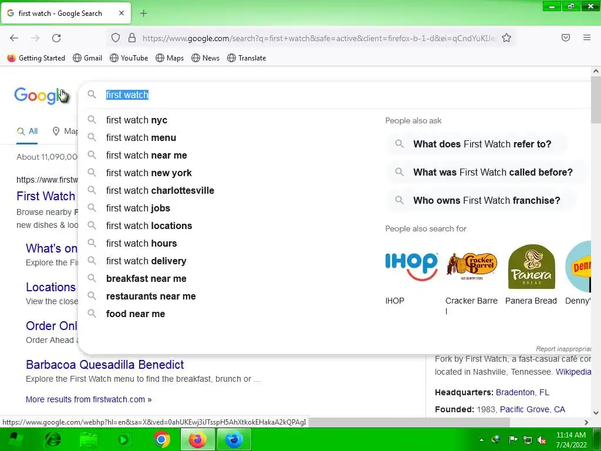601x451 pixels.
Task: Select suggestion 'first watch jobs'
Action: (138, 208)
